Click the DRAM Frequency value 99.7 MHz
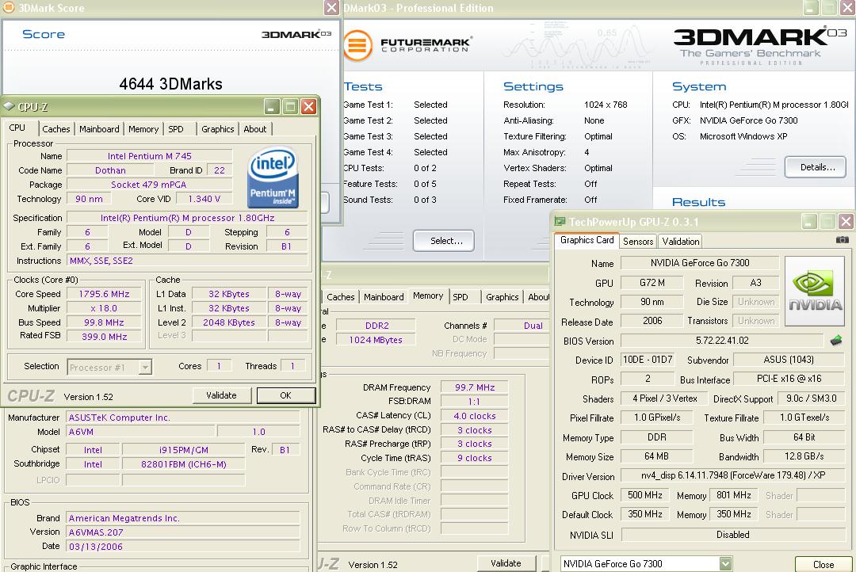This screenshot has width=856, height=572. pos(475,387)
